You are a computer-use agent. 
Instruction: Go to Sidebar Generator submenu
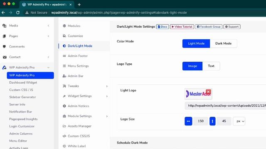[22, 97]
